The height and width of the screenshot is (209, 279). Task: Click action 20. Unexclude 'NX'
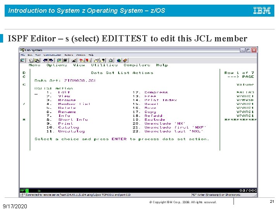(159, 123)
